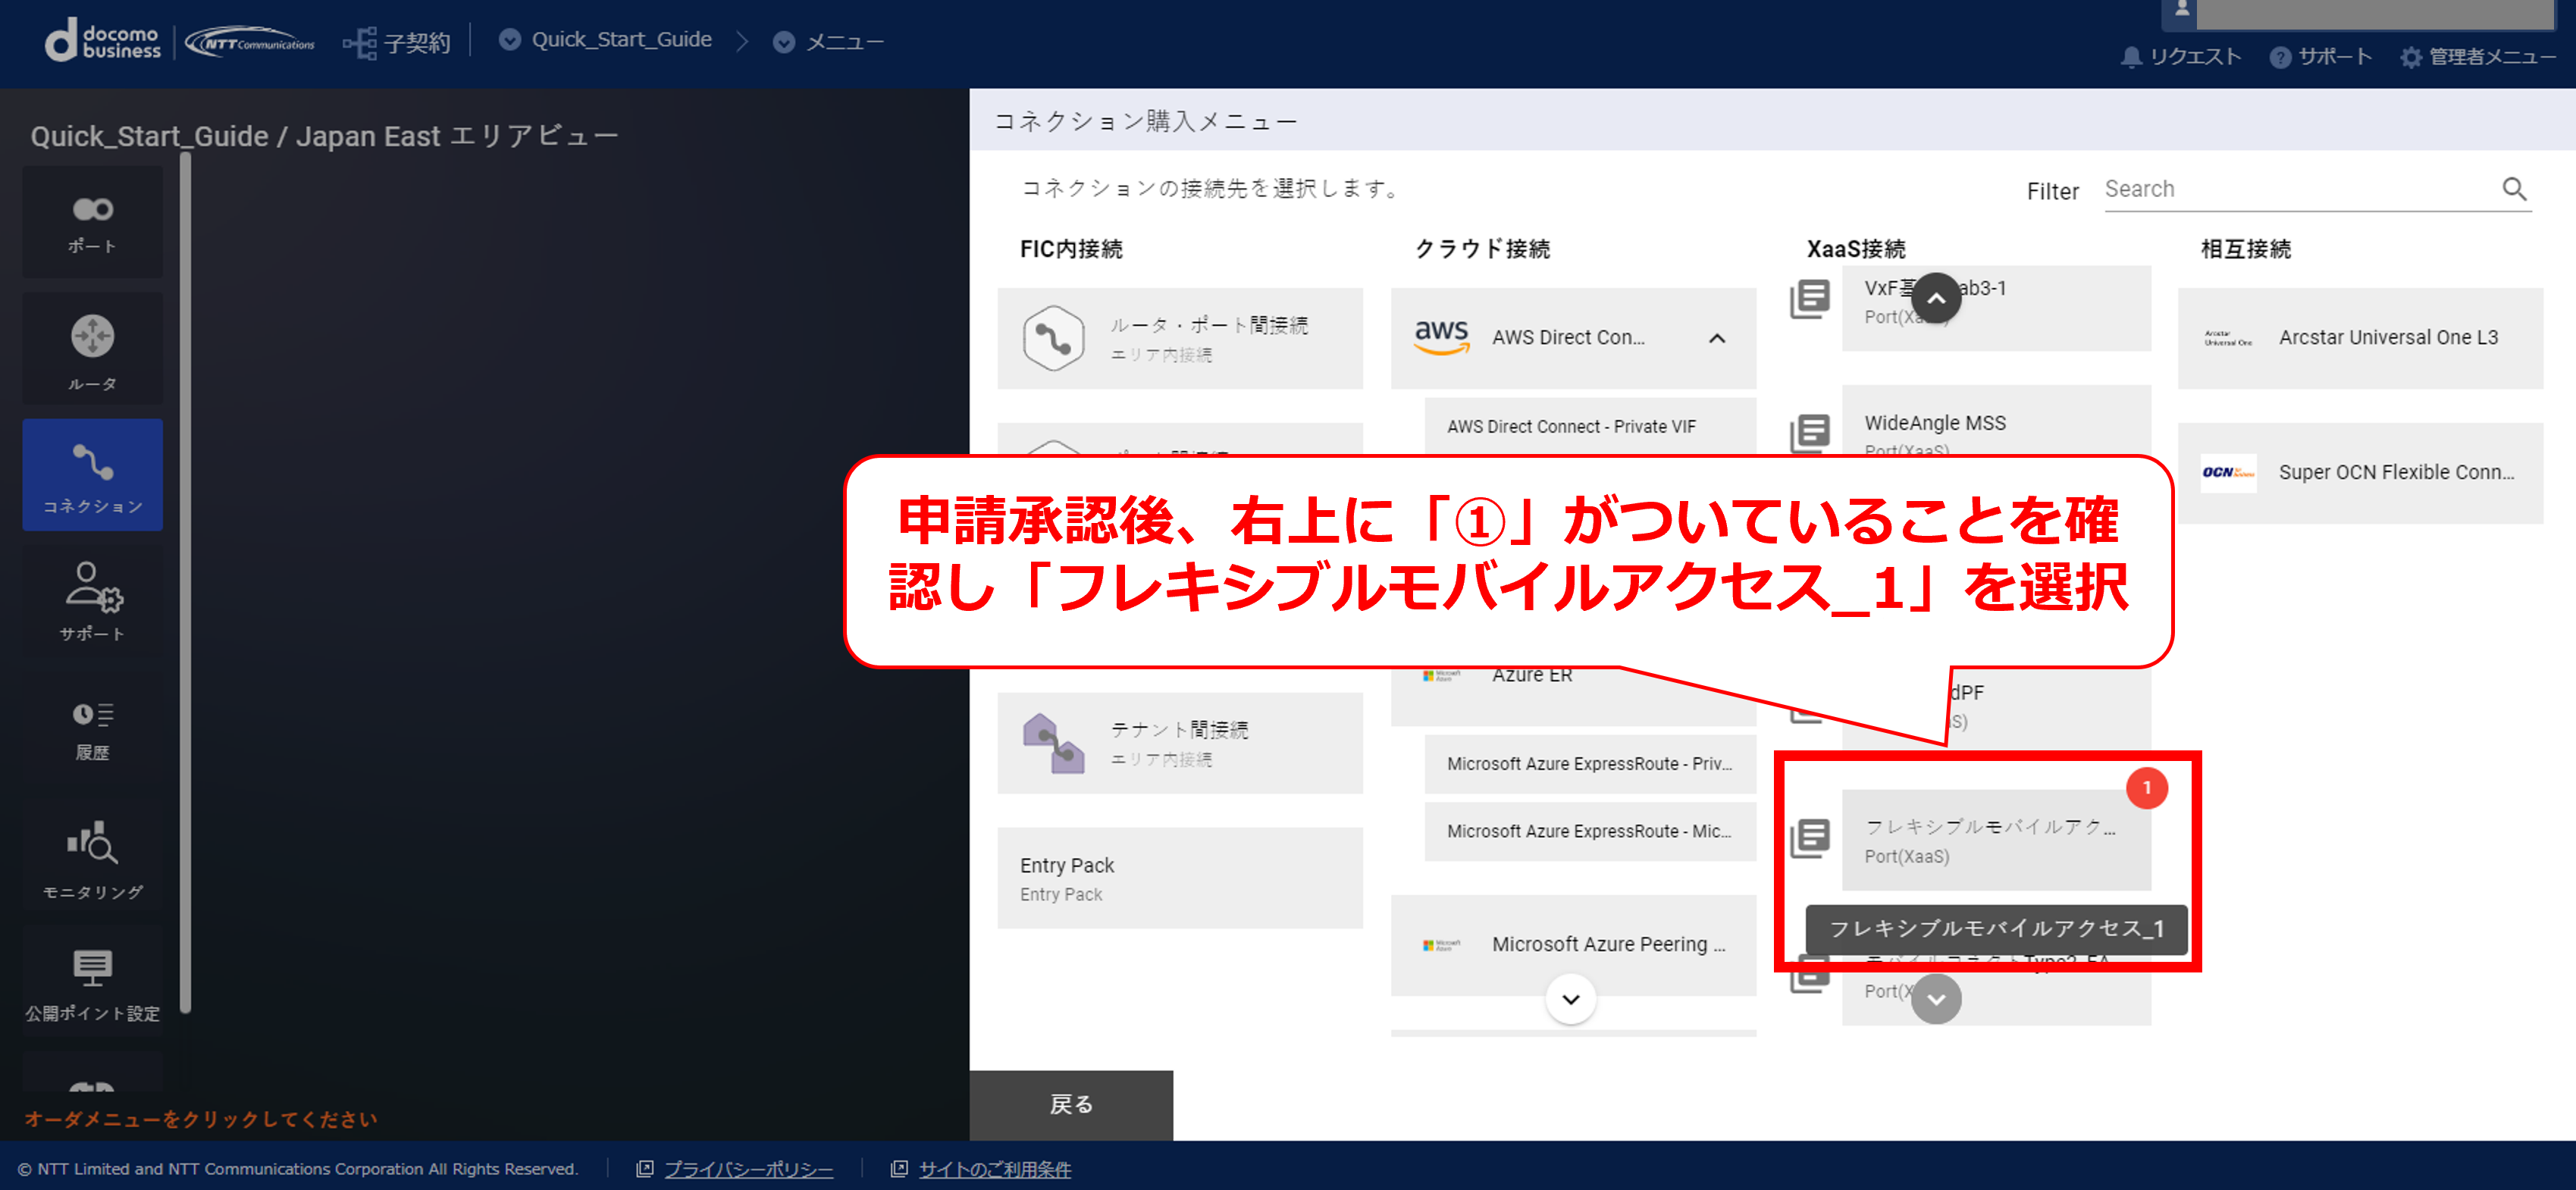Viewport: 2576px width, 1190px height.
Task: Open the 子契約 menu
Action: coord(396,42)
